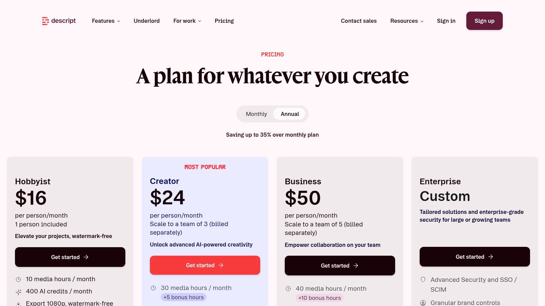Click the shield icon next to Advanced Security
This screenshot has width=545, height=306.
point(423,279)
